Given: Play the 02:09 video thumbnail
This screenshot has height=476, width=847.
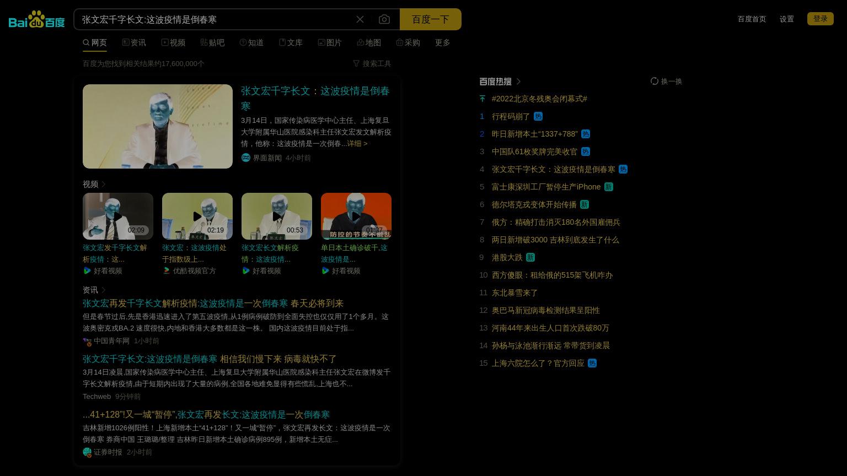Looking at the screenshot, I should 118,216.
